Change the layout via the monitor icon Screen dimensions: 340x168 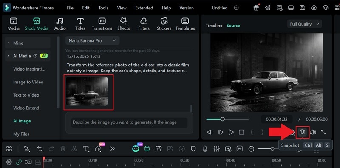(x=291, y=8)
